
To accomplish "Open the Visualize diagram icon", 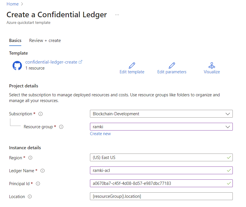I will 212,66.
